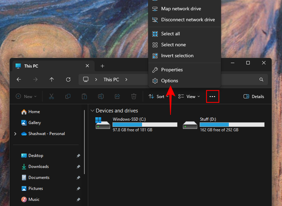Click the Delete trash icon
This screenshot has width=282, height=206.
click(x=134, y=97)
